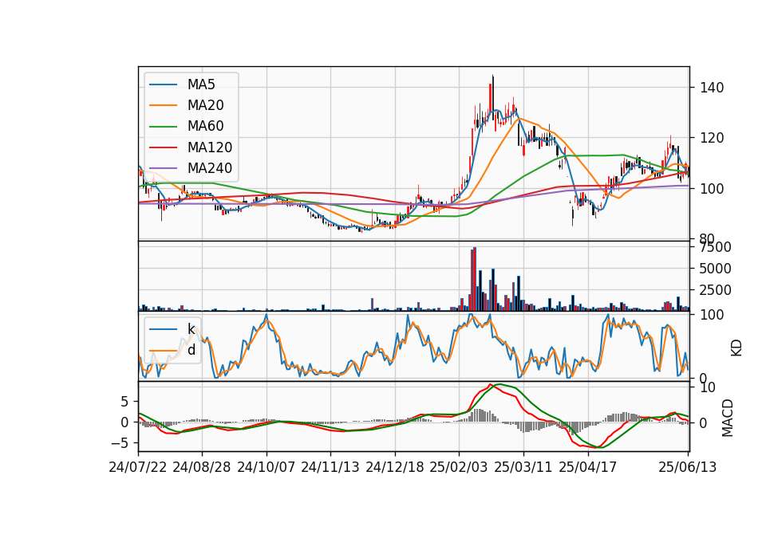Click the 2500 volume axis label
This screenshot has width=766, height=550.
pyautogui.click(x=715, y=290)
